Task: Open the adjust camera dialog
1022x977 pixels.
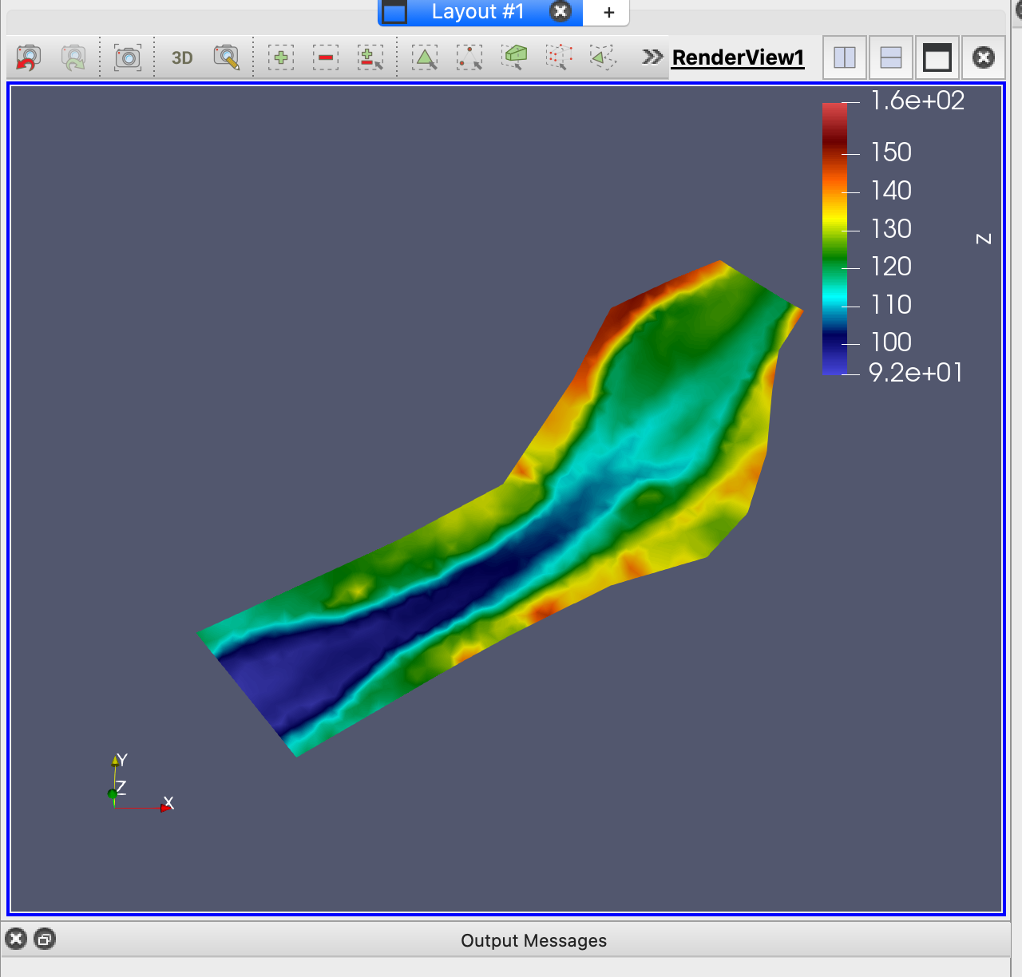Action: click(227, 57)
